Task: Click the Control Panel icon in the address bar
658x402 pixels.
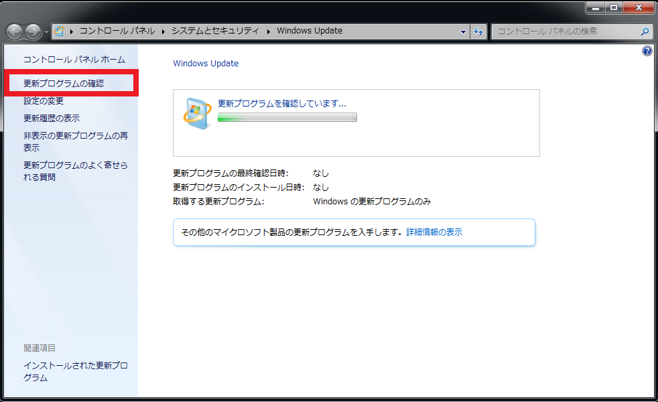Action: 59,31
